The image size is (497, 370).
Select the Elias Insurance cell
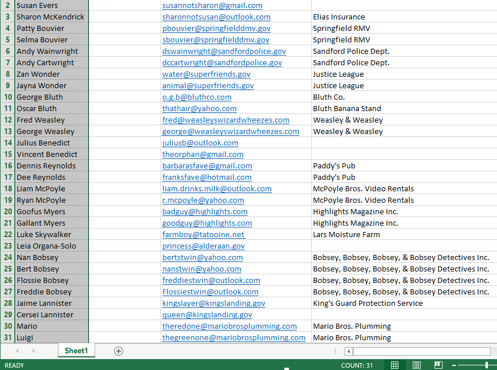(404, 17)
